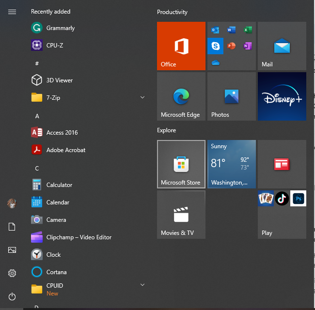Click the # letter index header
The image size is (315, 310).
[x=37, y=63]
